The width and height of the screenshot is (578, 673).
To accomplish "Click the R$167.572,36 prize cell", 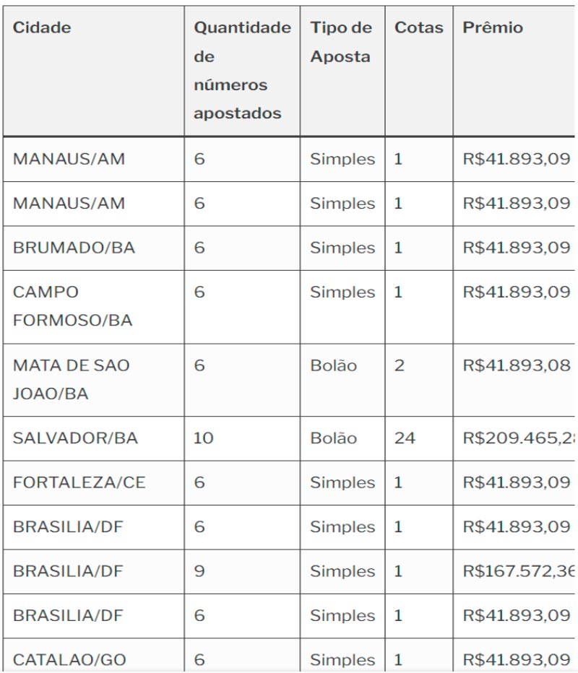I will tap(517, 571).
